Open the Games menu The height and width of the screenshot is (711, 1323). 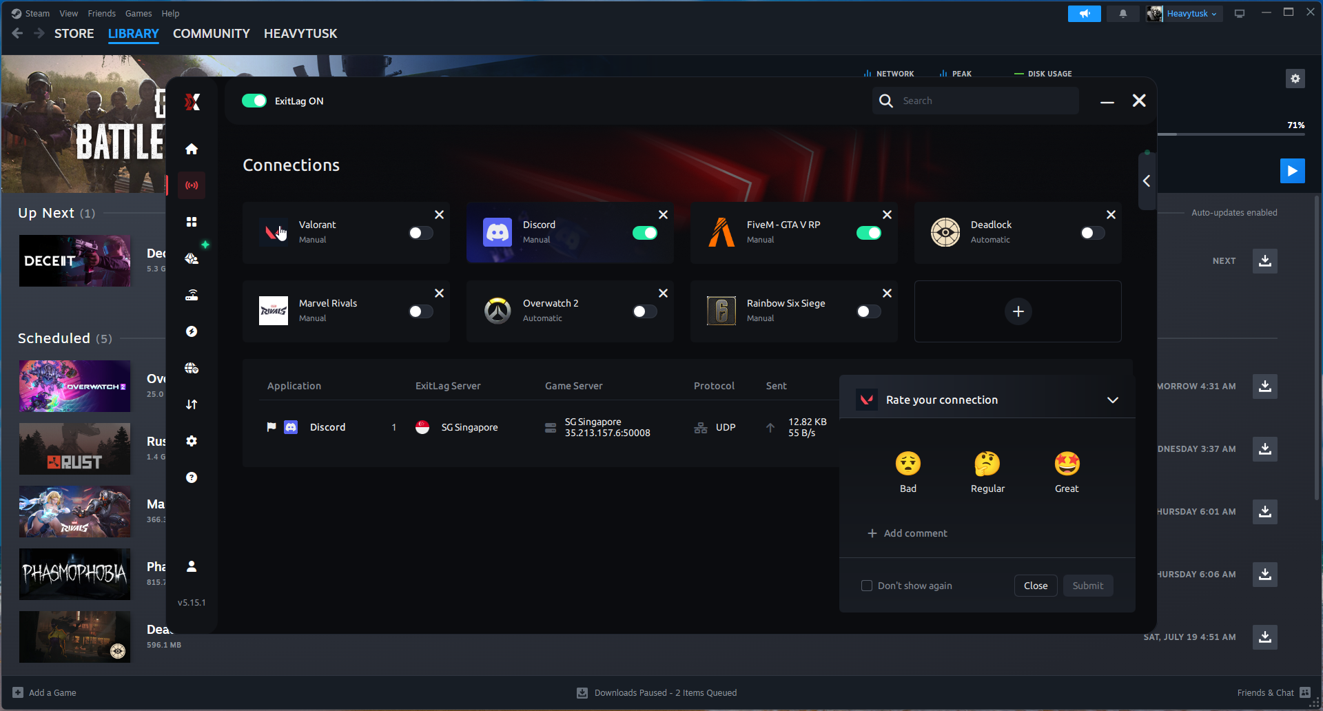[x=139, y=13]
